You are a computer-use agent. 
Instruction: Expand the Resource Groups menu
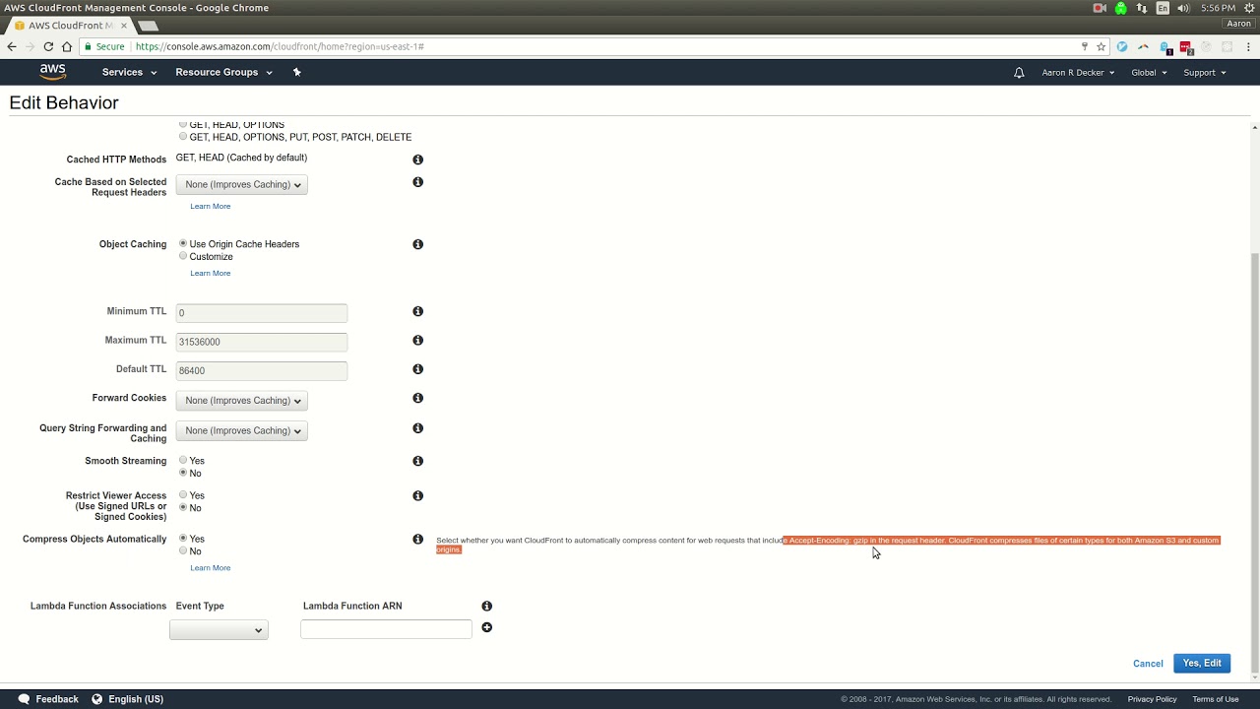pos(223,72)
